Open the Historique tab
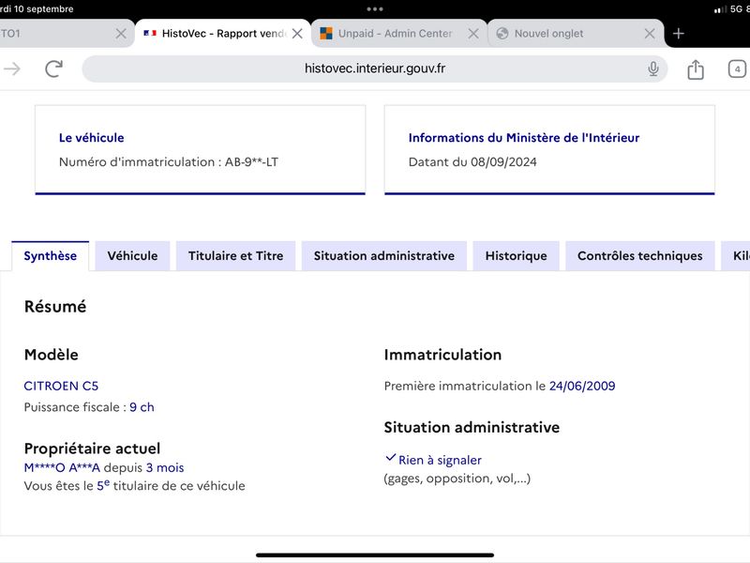750x563 pixels. (x=517, y=255)
